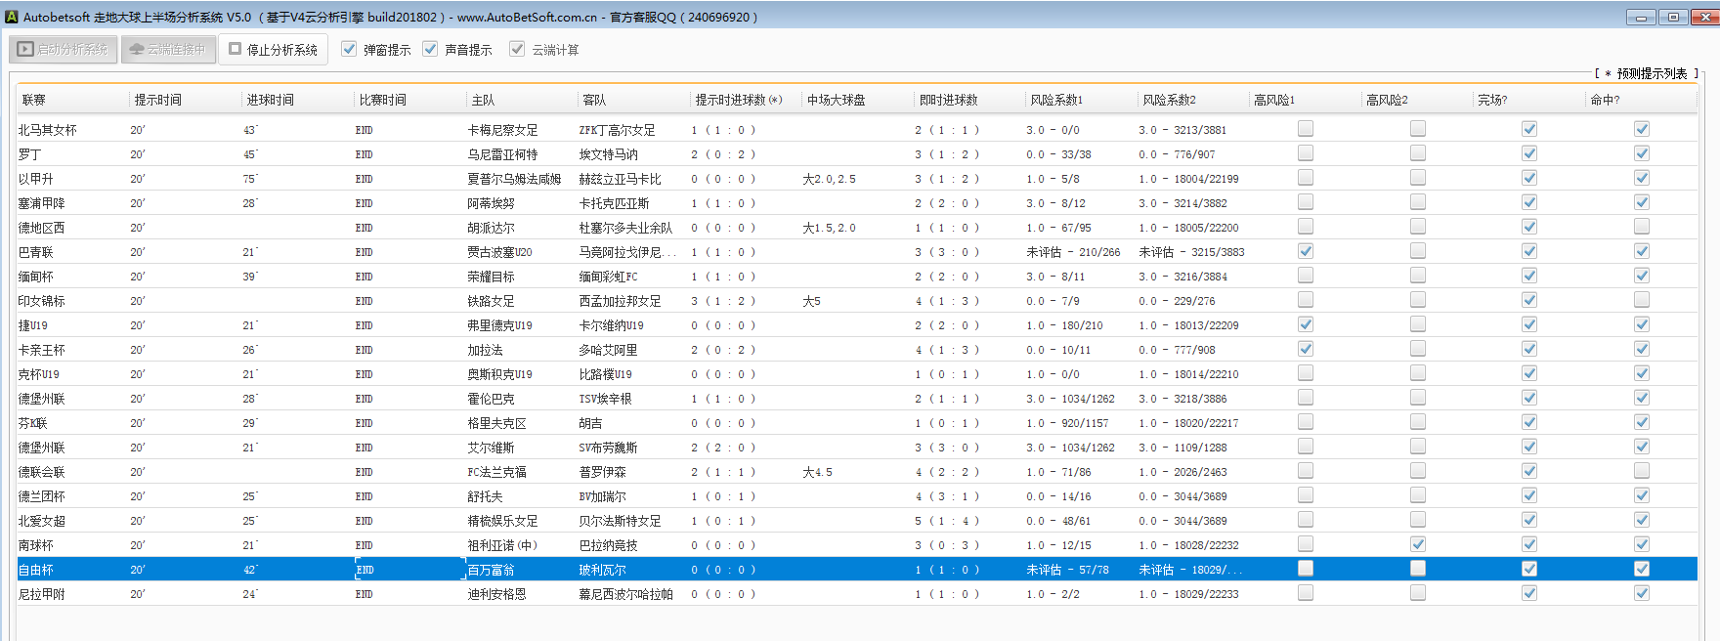Click the play icon on 启动分析系统
The width and height of the screenshot is (1720, 641).
tap(25, 49)
